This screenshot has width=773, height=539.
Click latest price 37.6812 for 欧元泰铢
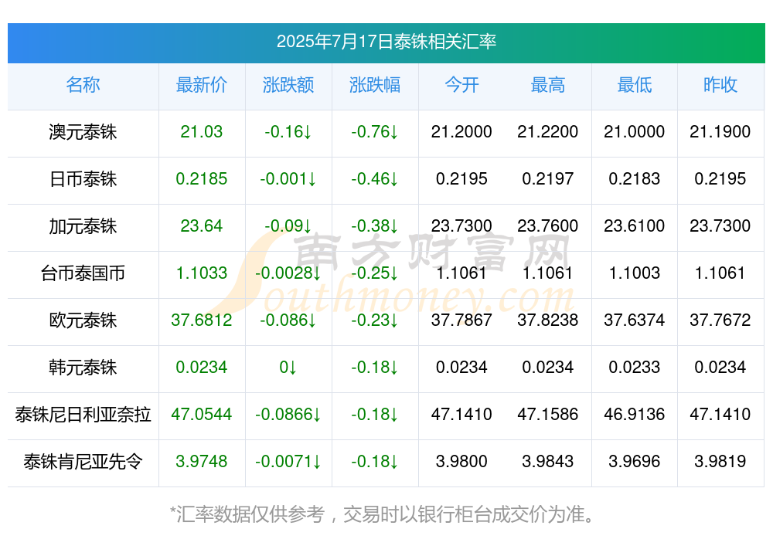pyautogui.click(x=201, y=320)
